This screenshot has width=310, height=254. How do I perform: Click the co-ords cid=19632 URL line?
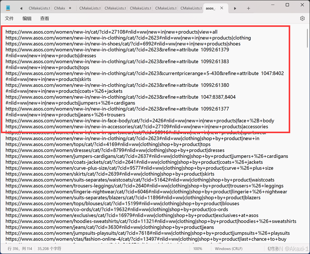coord(117,210)
